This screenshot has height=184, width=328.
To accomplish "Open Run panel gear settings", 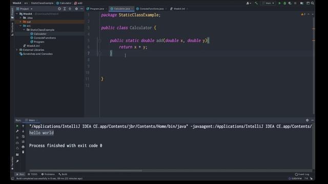I will [307, 120].
